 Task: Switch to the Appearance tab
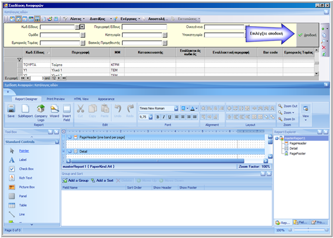pos(106,99)
